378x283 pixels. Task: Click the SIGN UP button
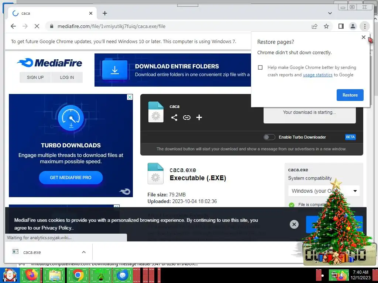tap(35, 77)
